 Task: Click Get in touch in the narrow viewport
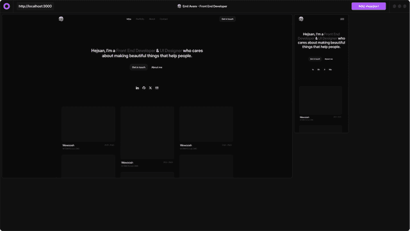pyautogui.click(x=315, y=59)
